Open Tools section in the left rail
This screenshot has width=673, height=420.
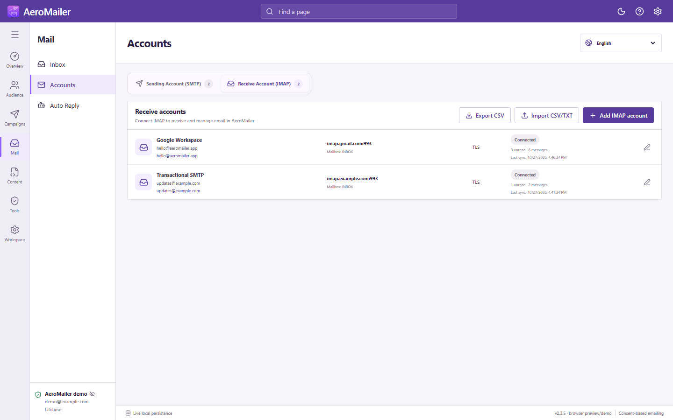click(15, 205)
